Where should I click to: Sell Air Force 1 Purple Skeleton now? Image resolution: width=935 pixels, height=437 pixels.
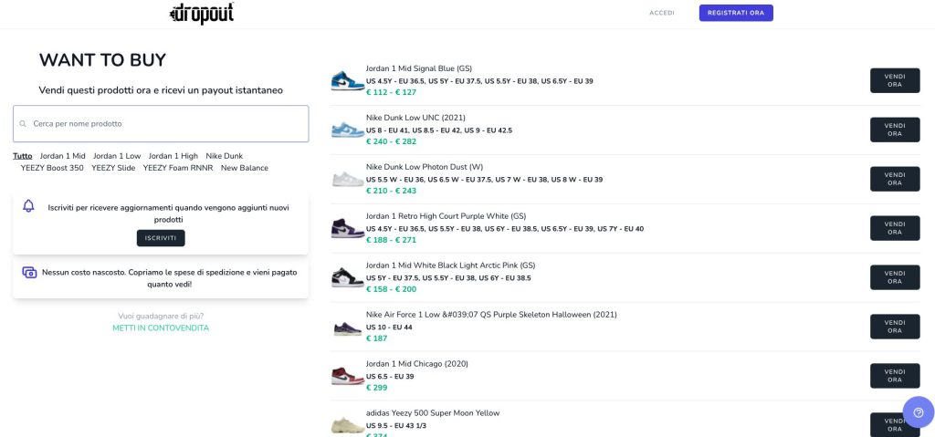[x=895, y=327]
